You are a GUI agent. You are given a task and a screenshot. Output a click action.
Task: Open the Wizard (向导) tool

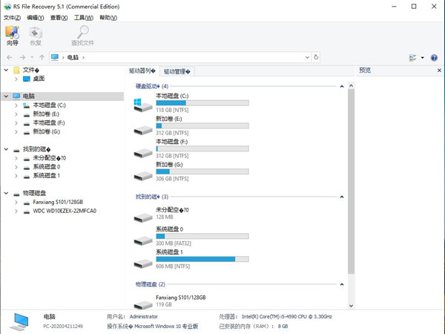(12, 36)
